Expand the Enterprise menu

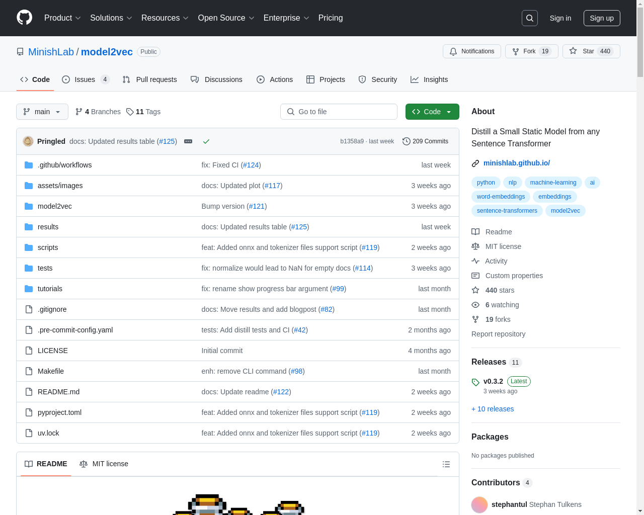pyautogui.click(x=286, y=18)
